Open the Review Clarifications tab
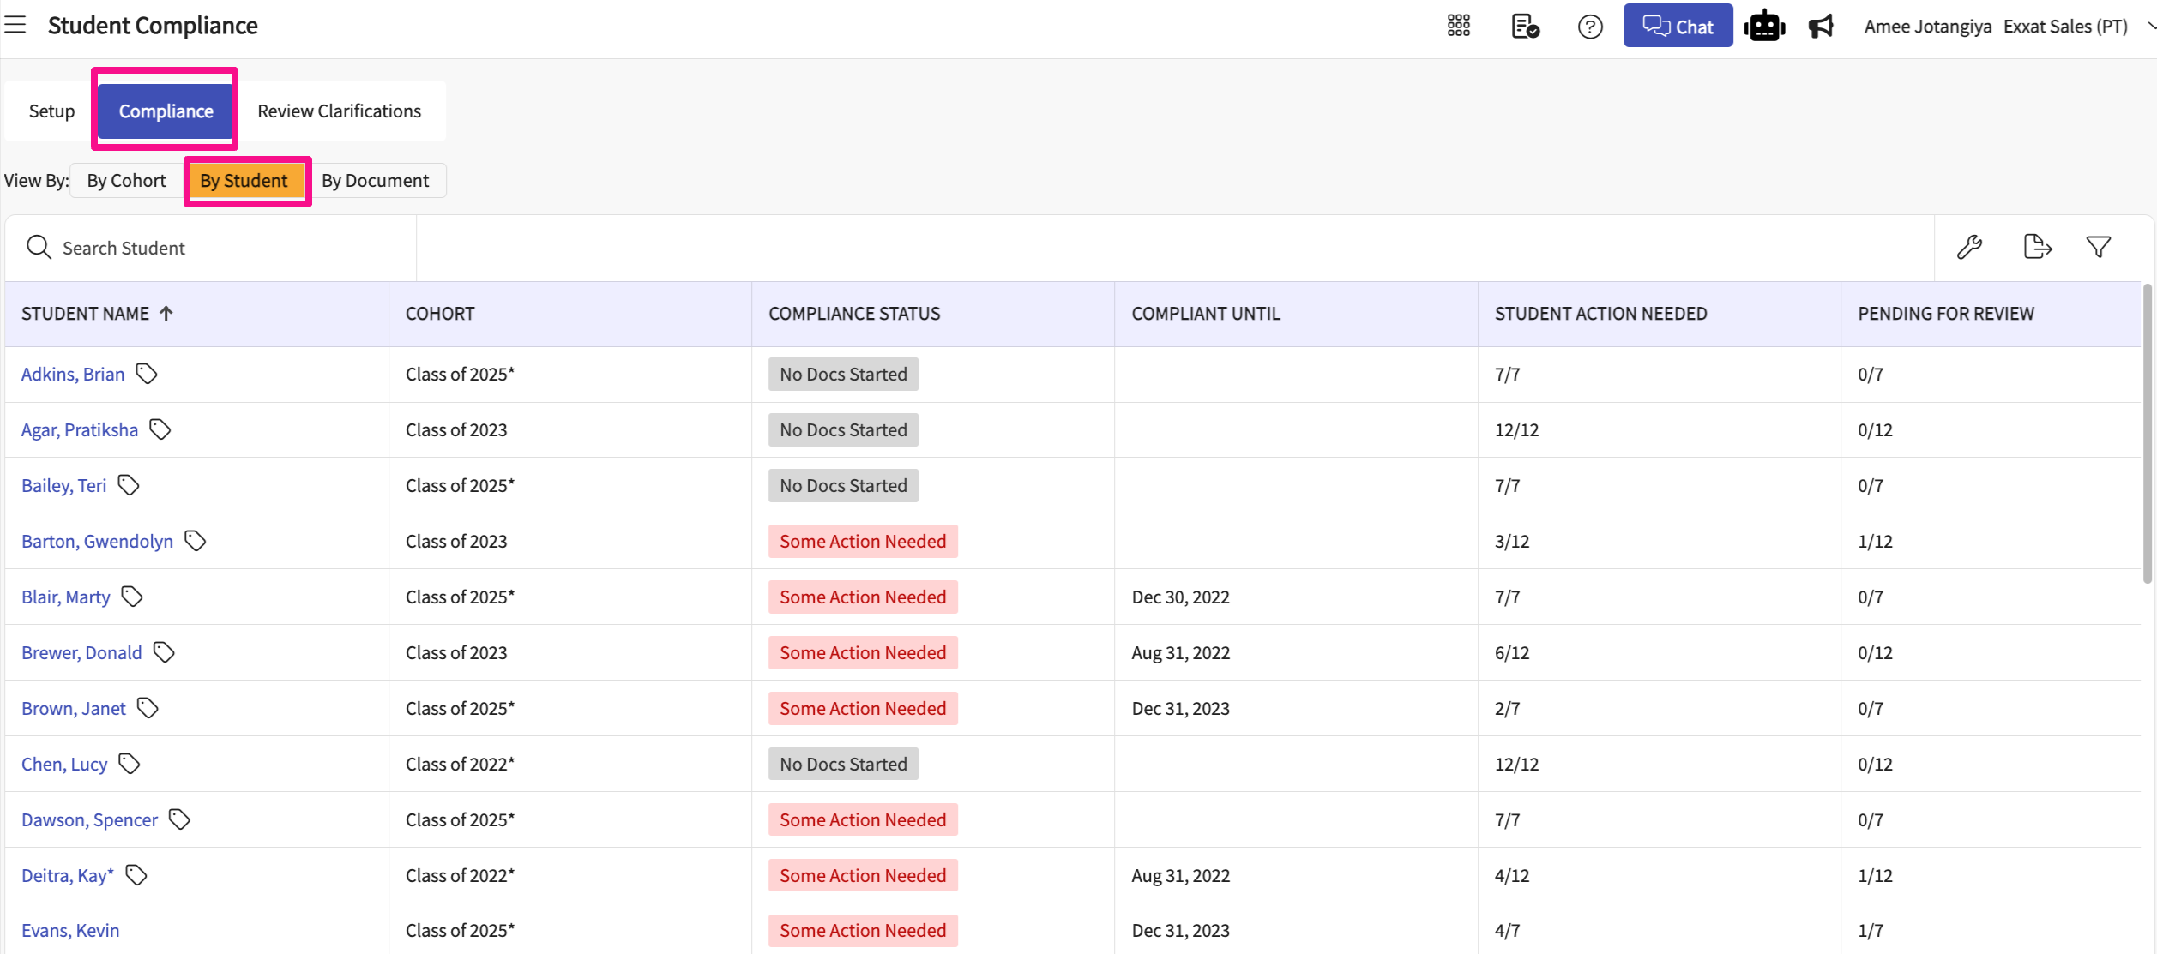Screen dimensions: 2157x954 point(339,111)
